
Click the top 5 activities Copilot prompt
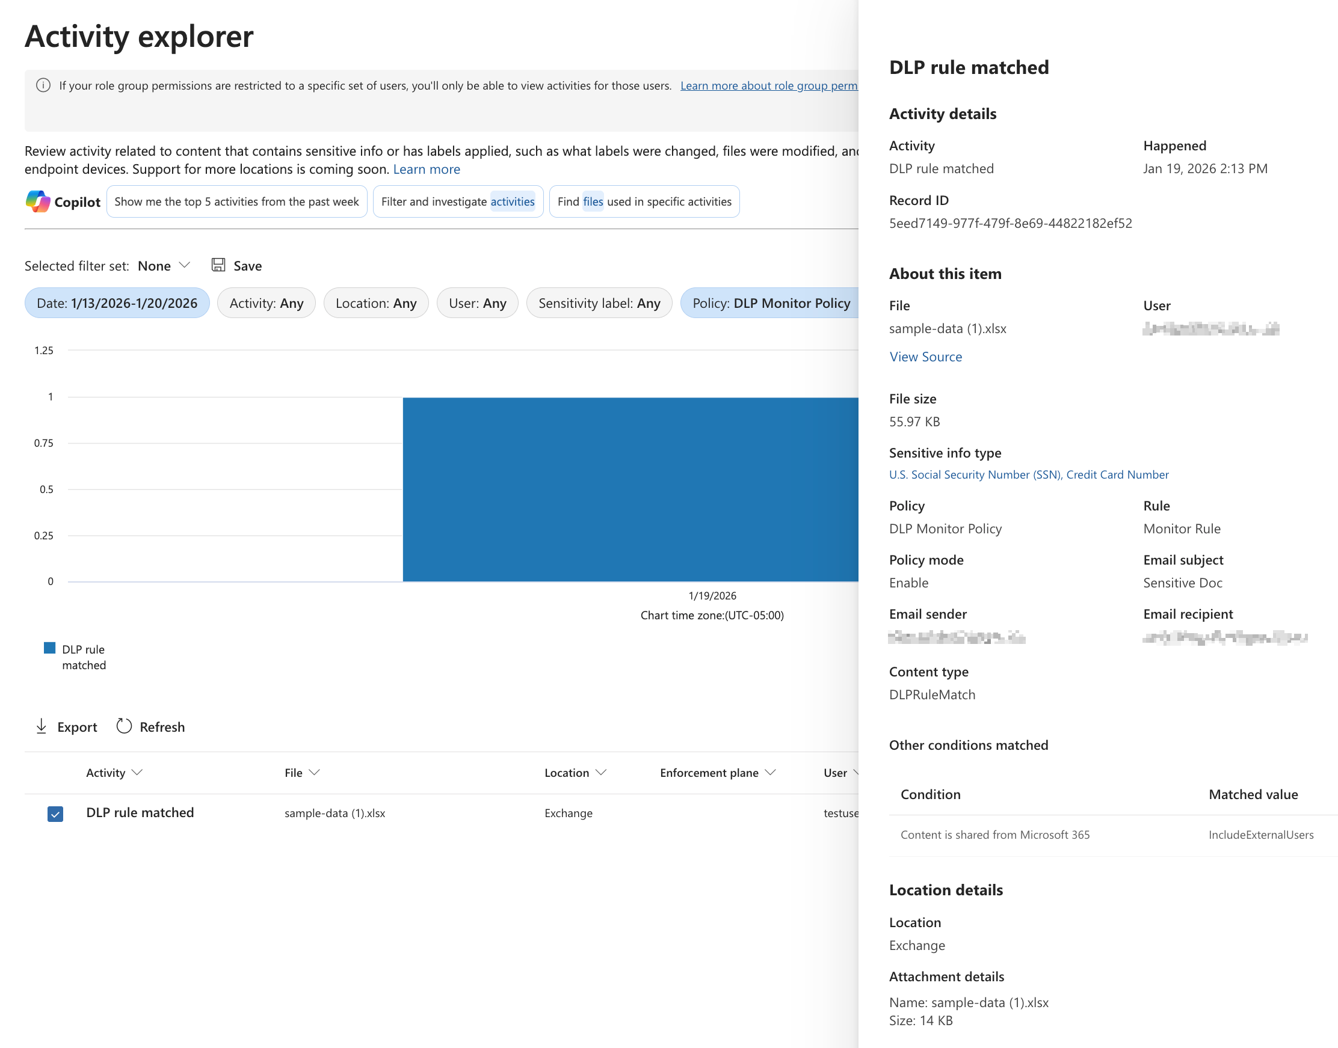click(x=236, y=201)
